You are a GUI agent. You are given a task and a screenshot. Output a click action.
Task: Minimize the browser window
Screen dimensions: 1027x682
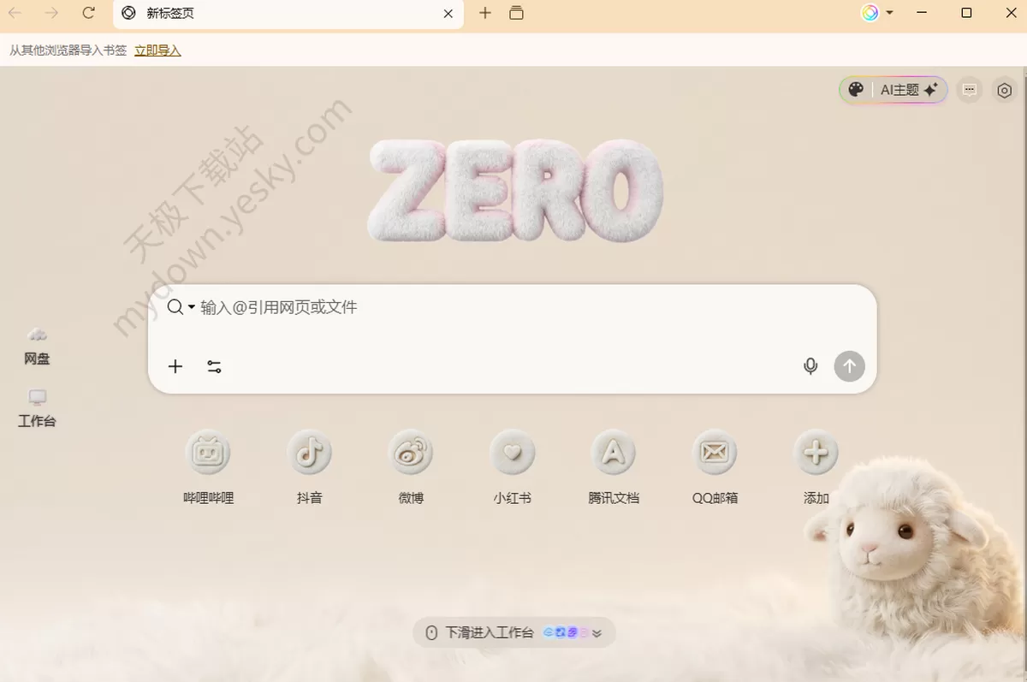click(923, 13)
